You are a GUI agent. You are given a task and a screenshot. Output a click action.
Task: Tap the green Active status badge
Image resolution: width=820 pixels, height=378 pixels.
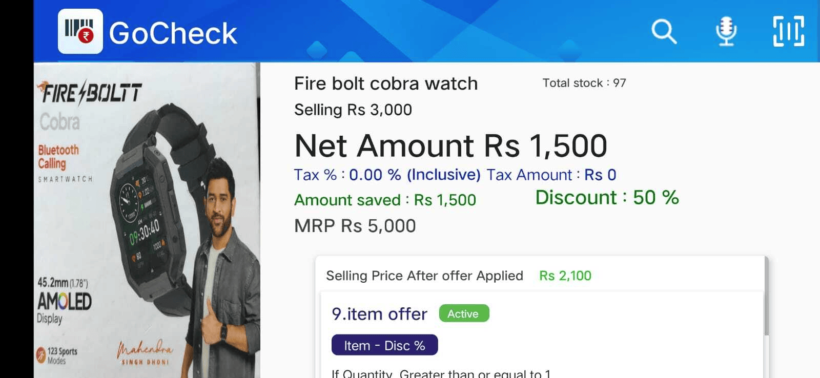(x=463, y=313)
